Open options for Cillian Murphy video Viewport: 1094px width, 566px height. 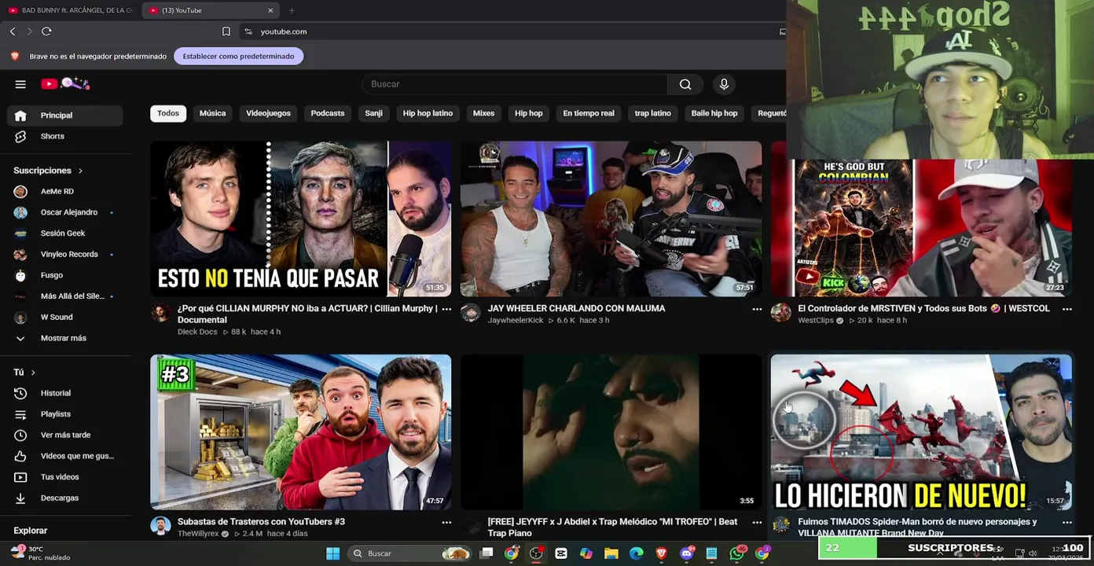[x=446, y=309]
